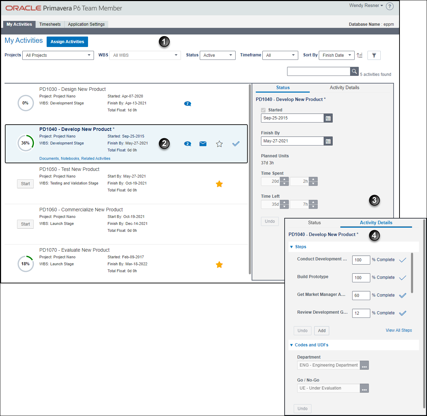Select Status tab in the overlay panel
The height and width of the screenshot is (416, 427).
click(314, 223)
